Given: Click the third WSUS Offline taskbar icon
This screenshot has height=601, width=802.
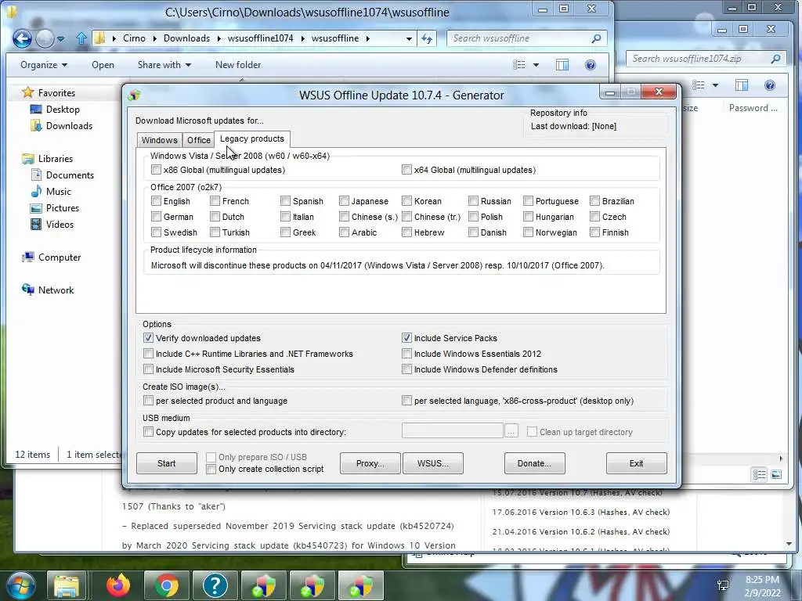Looking at the screenshot, I should (360, 585).
